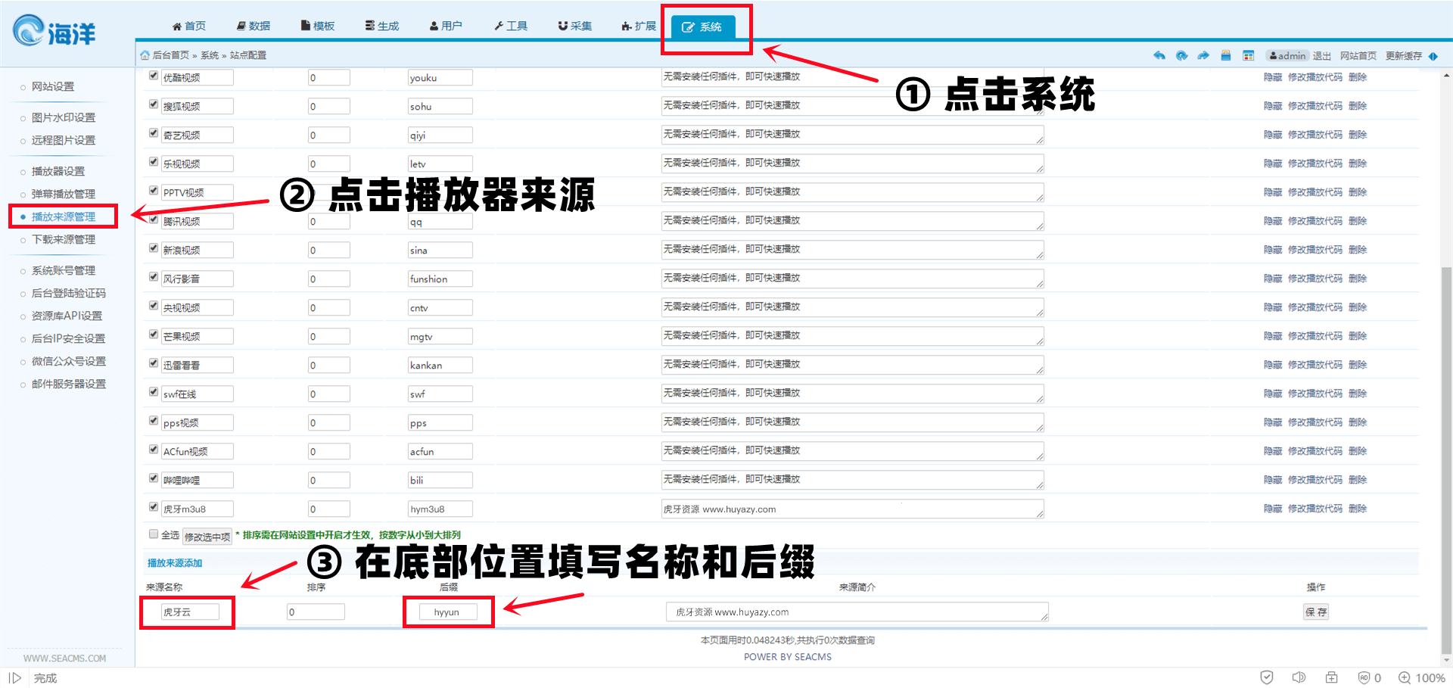Click the panel layout icon next to admin
Screen dimensions: 1453x688
click(1249, 55)
